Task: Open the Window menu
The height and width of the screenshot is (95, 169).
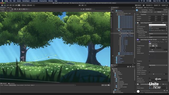Action: tap(50, 1)
